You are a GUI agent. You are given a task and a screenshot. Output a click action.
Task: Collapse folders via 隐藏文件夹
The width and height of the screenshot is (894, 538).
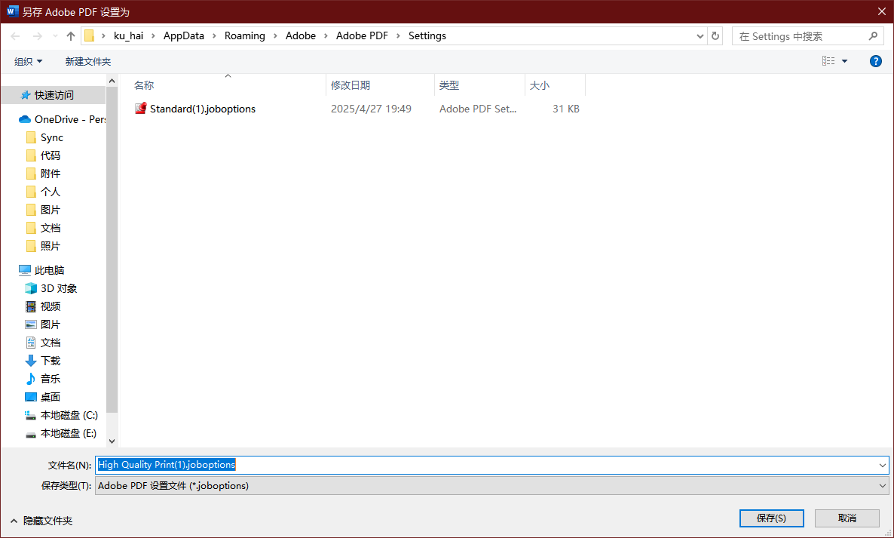point(41,521)
